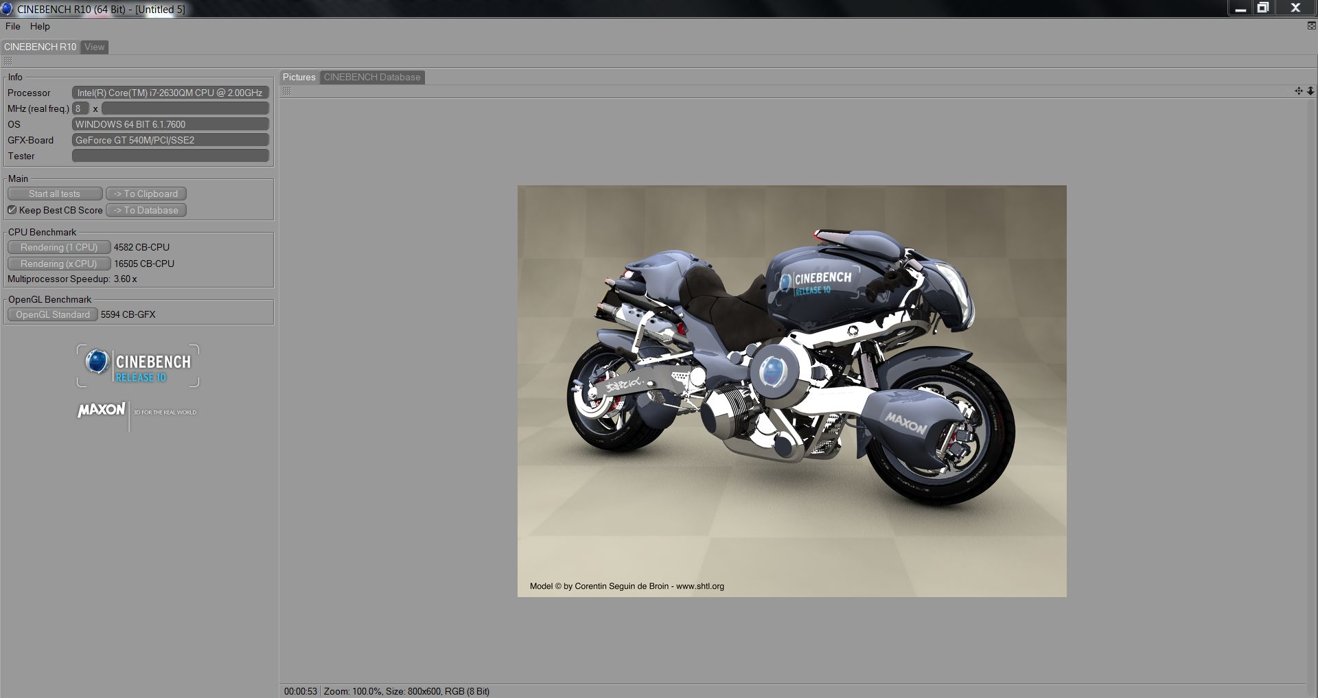
Task: Run the OpenGL Standard benchmark
Action: (x=53, y=314)
